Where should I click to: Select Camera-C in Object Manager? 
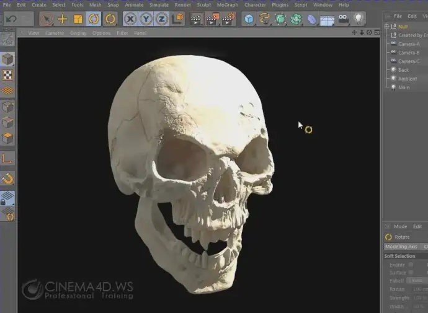click(409, 61)
